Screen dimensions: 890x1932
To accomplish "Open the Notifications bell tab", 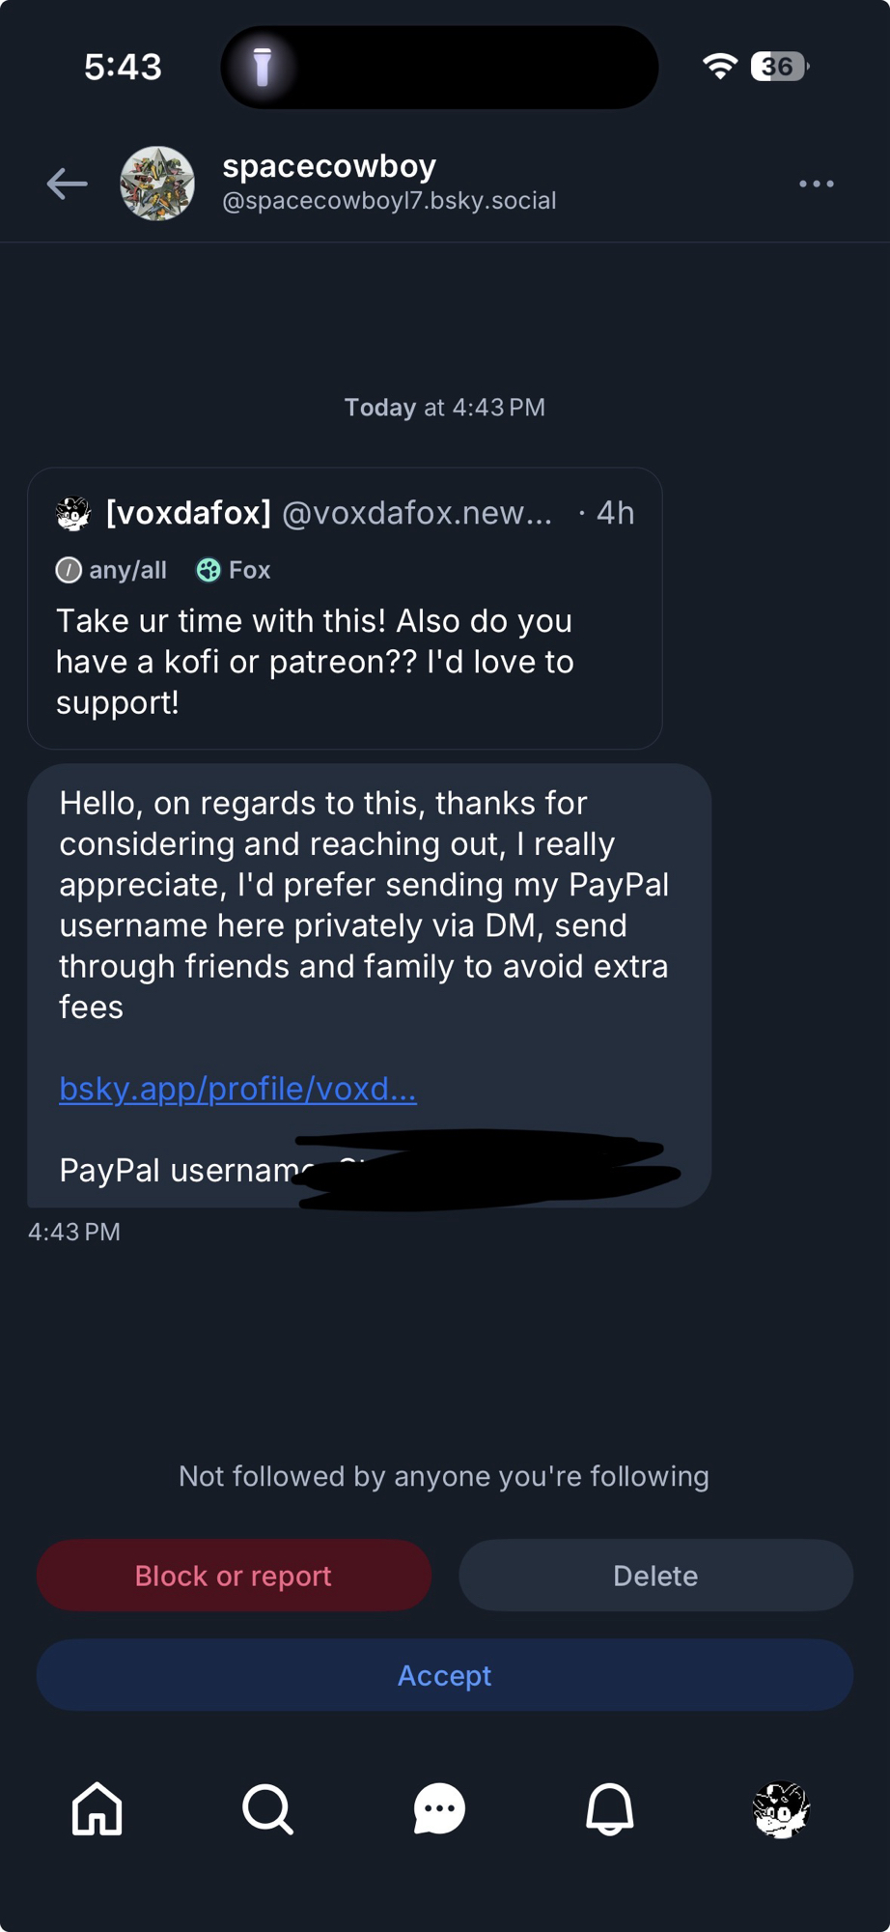I will click(x=610, y=1808).
